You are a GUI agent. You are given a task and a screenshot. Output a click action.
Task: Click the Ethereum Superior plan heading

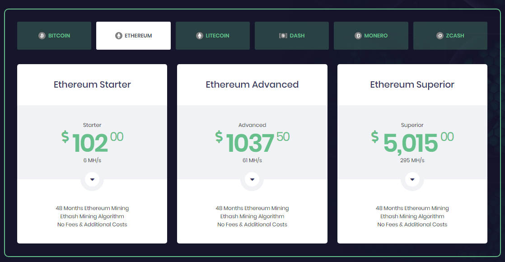click(412, 84)
